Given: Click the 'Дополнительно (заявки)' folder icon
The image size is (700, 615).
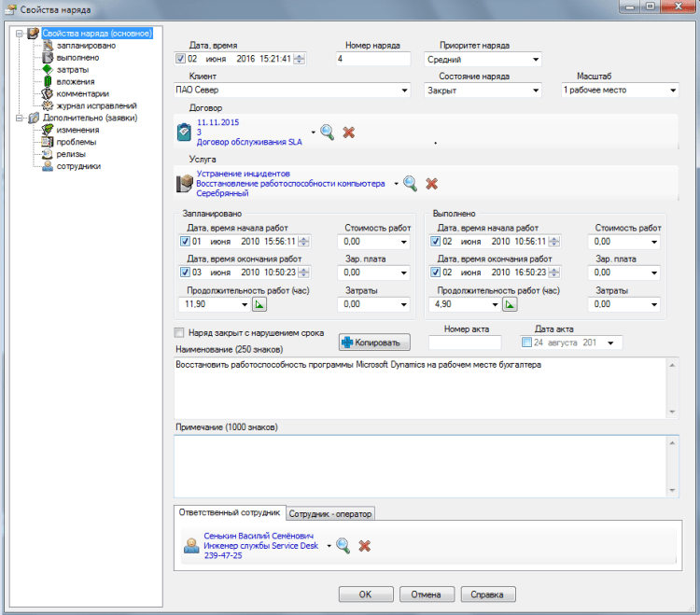Looking at the screenshot, I should [34, 118].
